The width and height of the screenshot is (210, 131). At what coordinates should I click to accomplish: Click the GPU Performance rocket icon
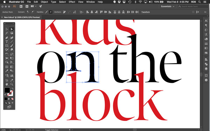point(41,6)
